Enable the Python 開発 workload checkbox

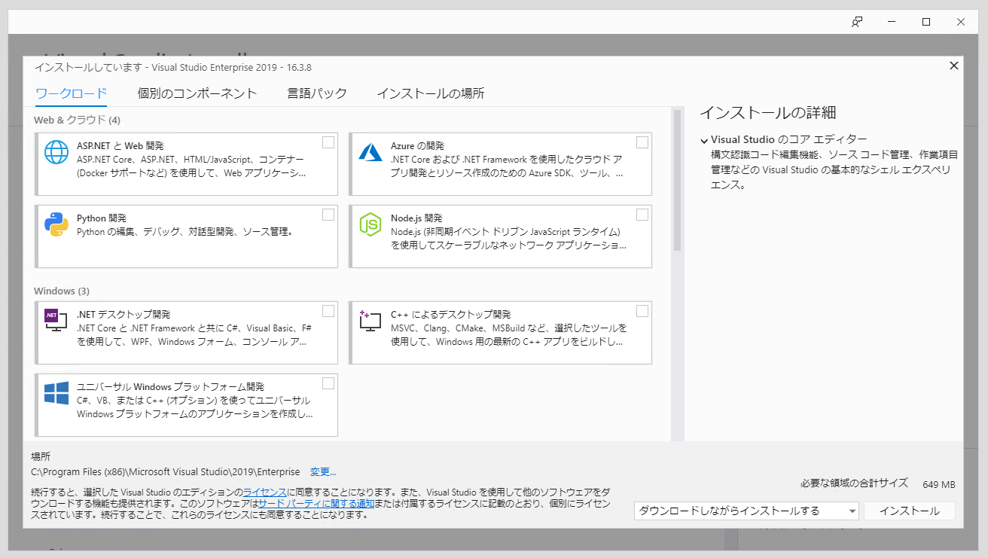328,215
